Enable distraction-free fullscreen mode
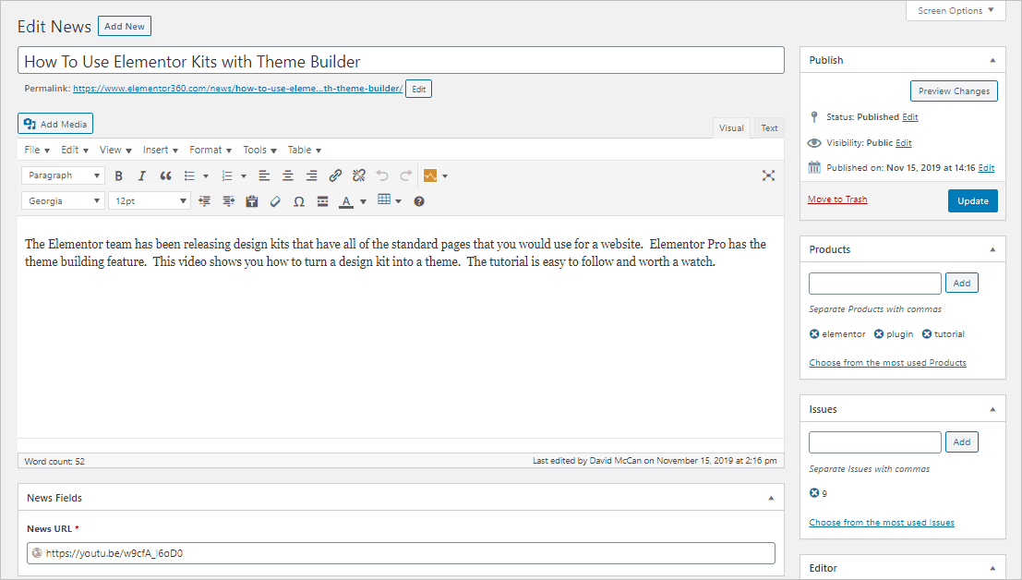This screenshot has width=1022, height=580. coord(768,175)
